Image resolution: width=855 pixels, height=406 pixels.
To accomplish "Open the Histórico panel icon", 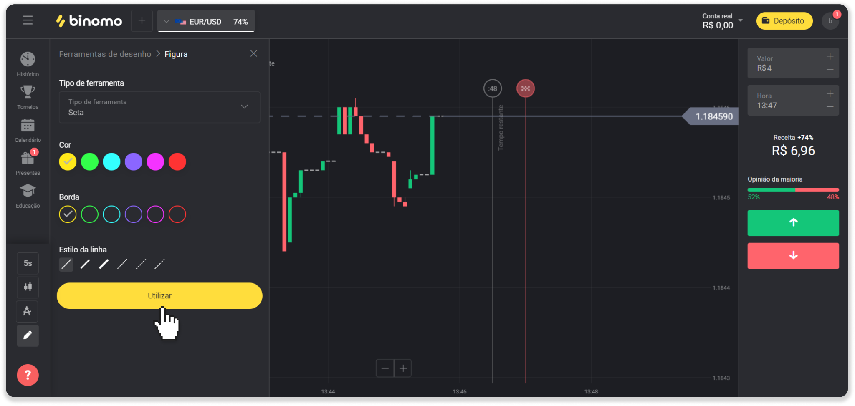I will point(28,60).
